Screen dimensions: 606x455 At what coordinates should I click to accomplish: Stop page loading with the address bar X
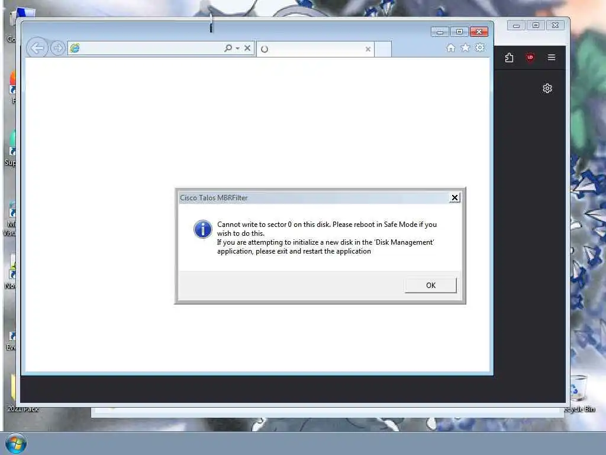(x=247, y=48)
